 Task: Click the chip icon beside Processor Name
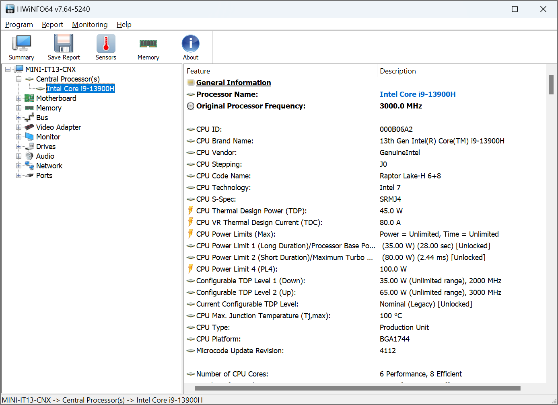(x=191, y=94)
